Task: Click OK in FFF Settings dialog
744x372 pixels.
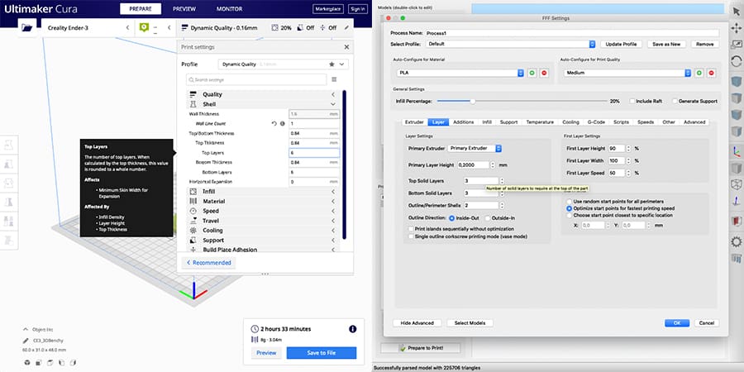Action: click(x=677, y=323)
